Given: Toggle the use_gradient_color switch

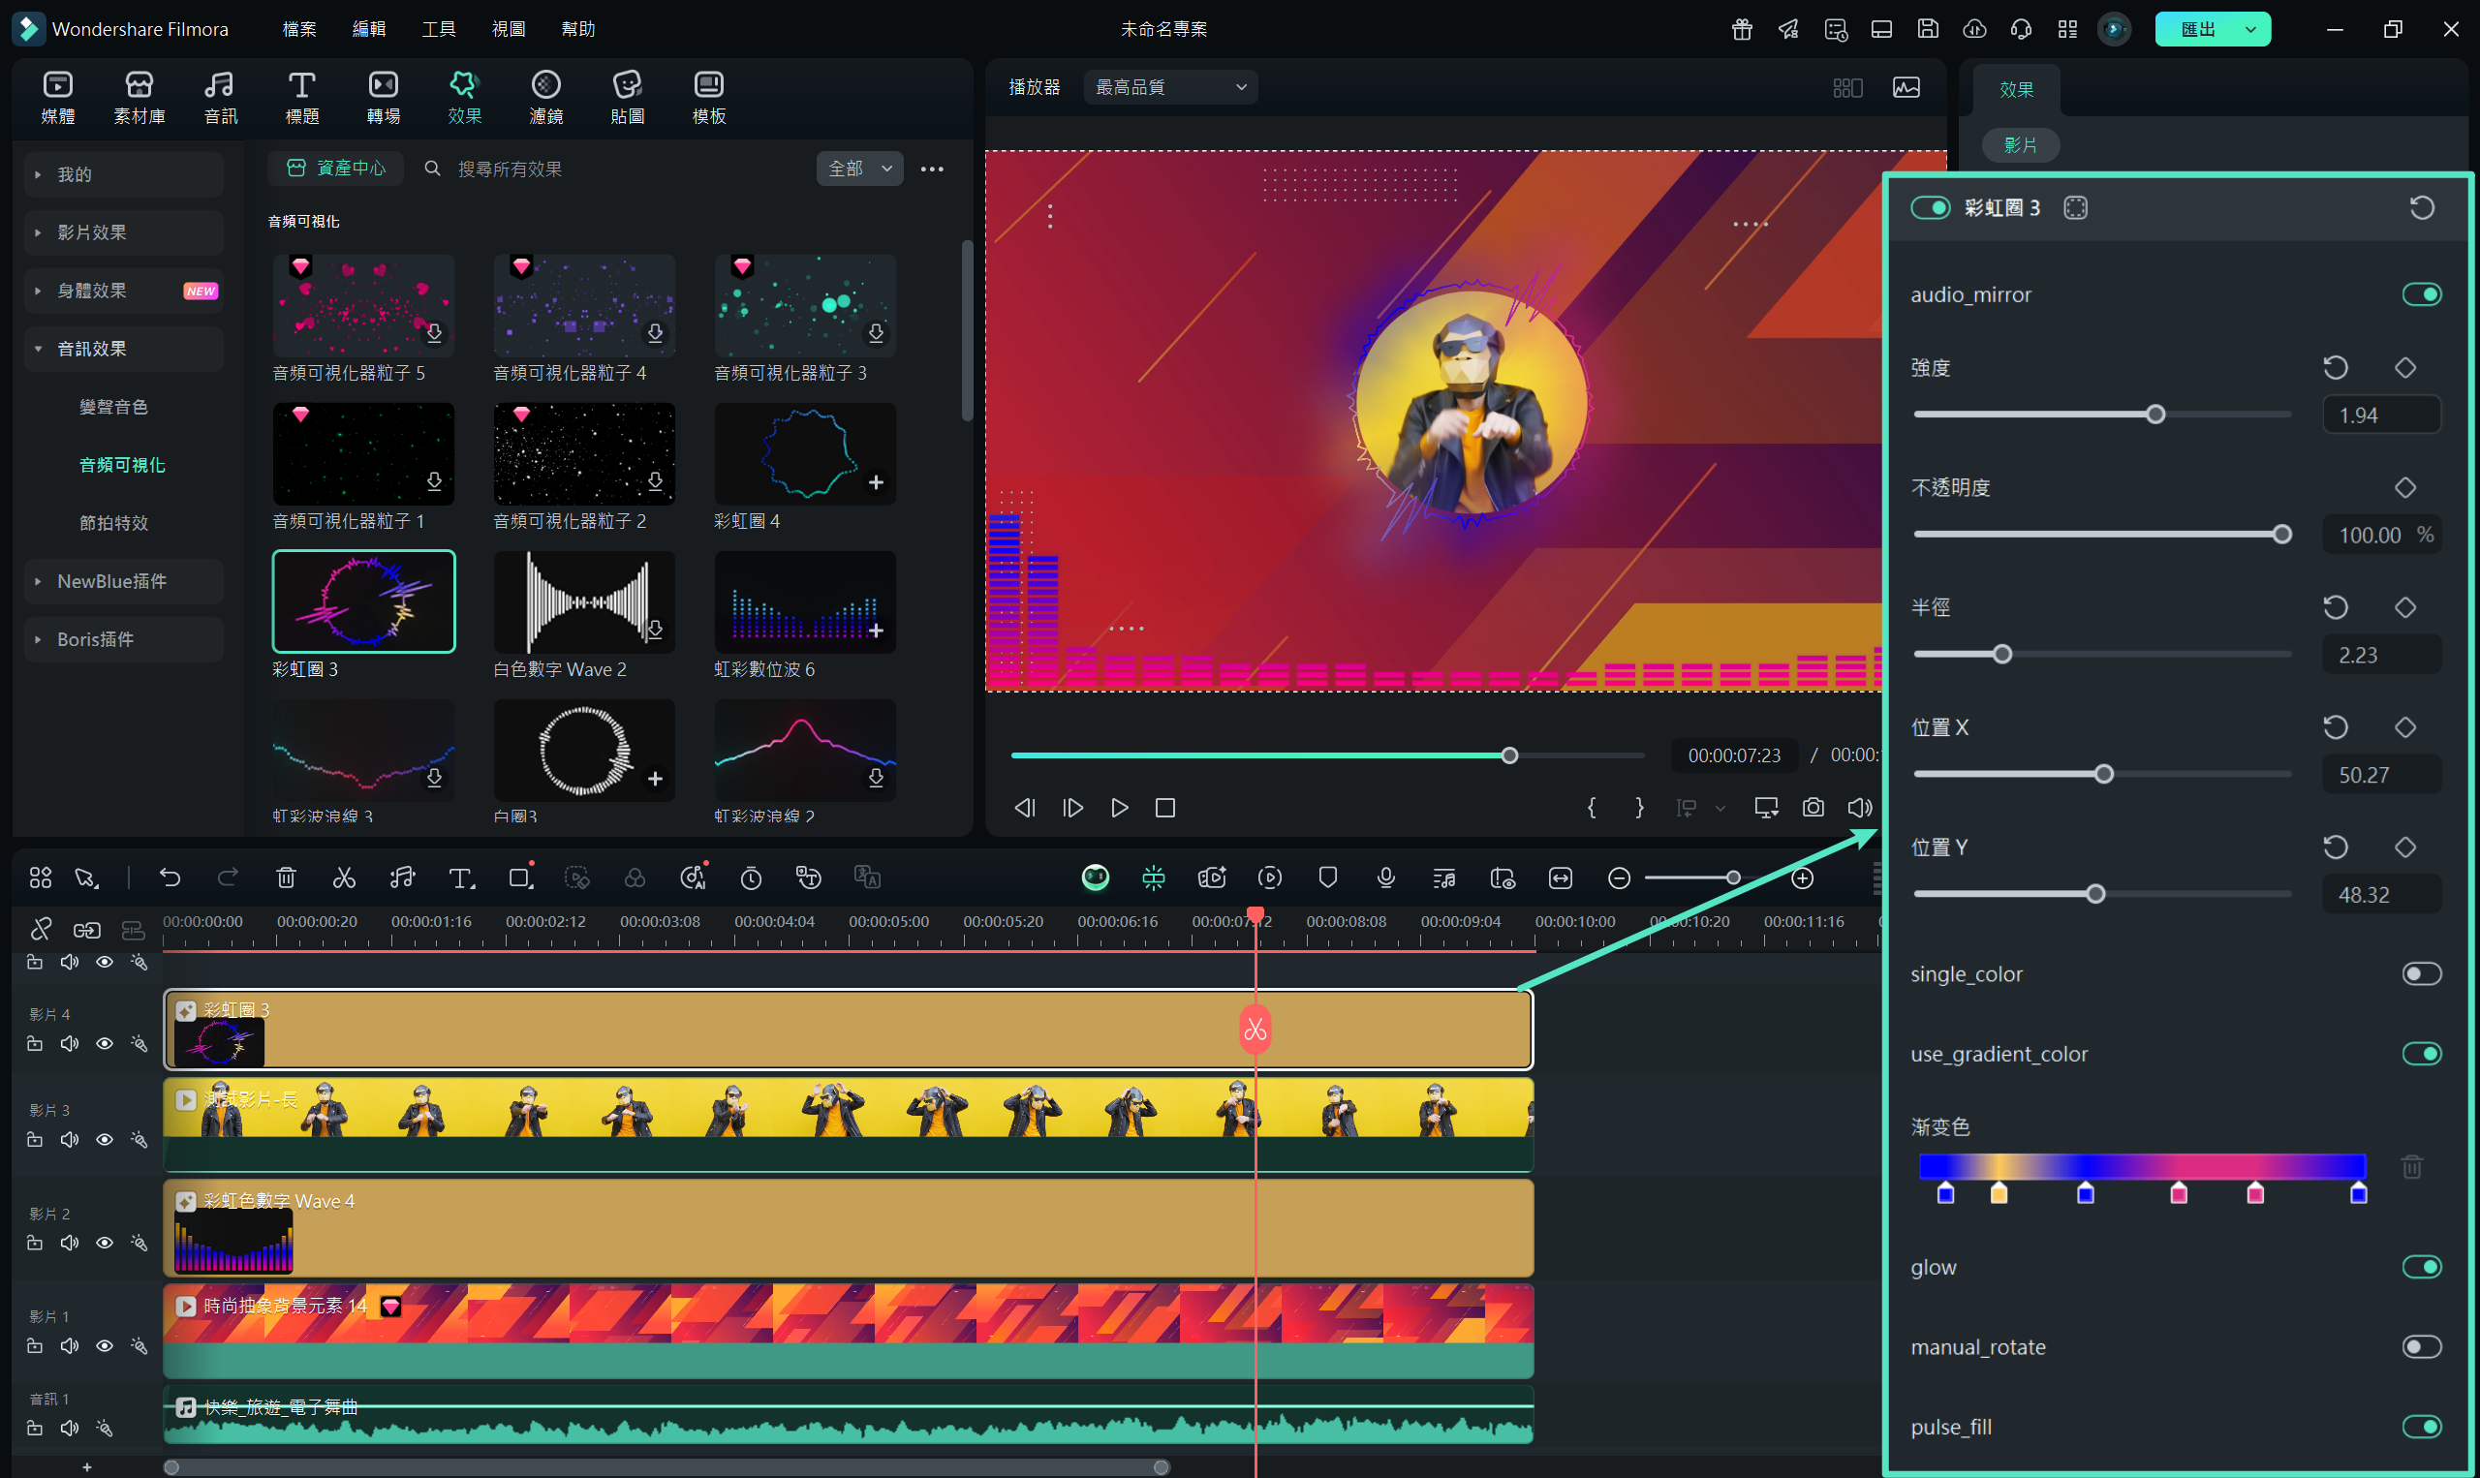Looking at the screenshot, I should [2421, 1053].
